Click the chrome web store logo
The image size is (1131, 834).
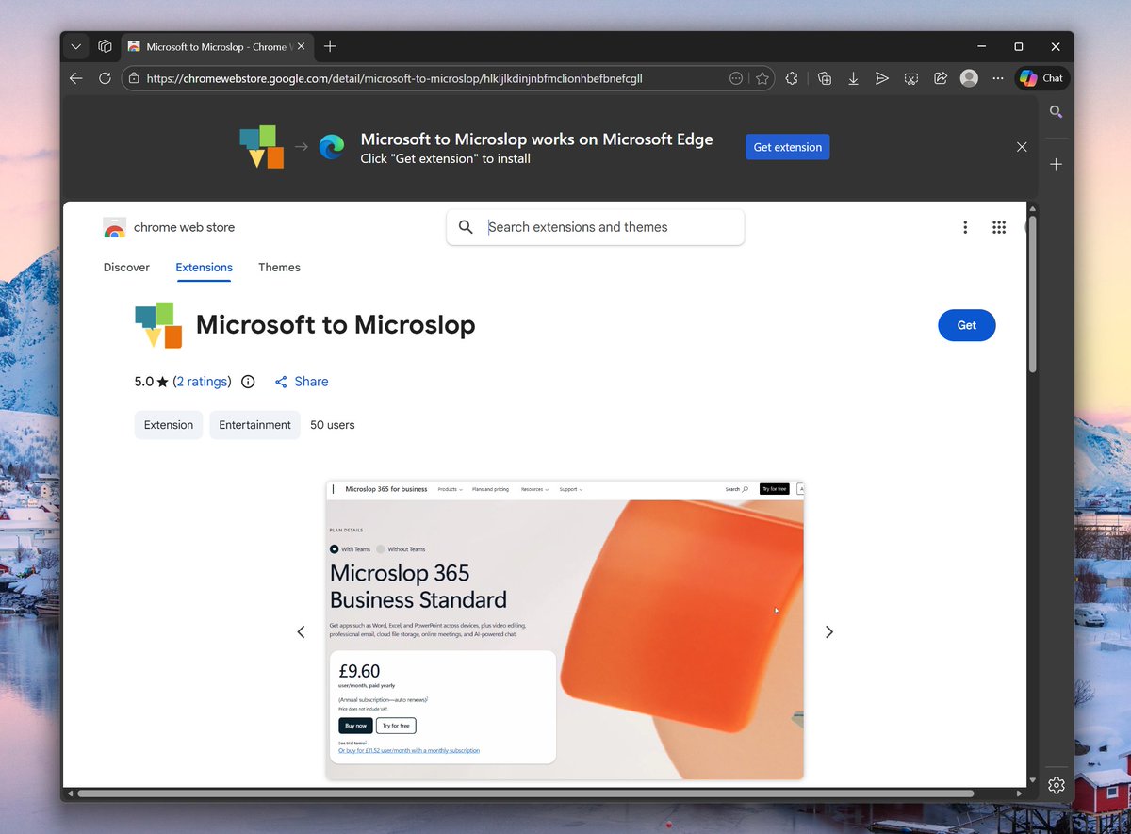pyautogui.click(x=114, y=227)
